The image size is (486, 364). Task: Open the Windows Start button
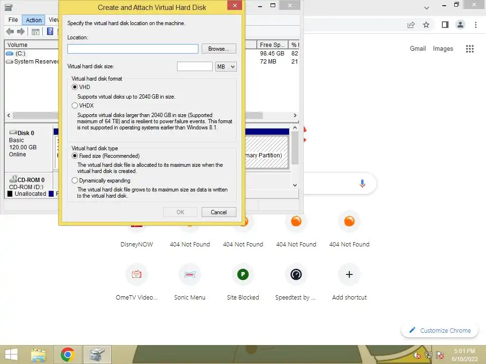[x=11, y=355]
